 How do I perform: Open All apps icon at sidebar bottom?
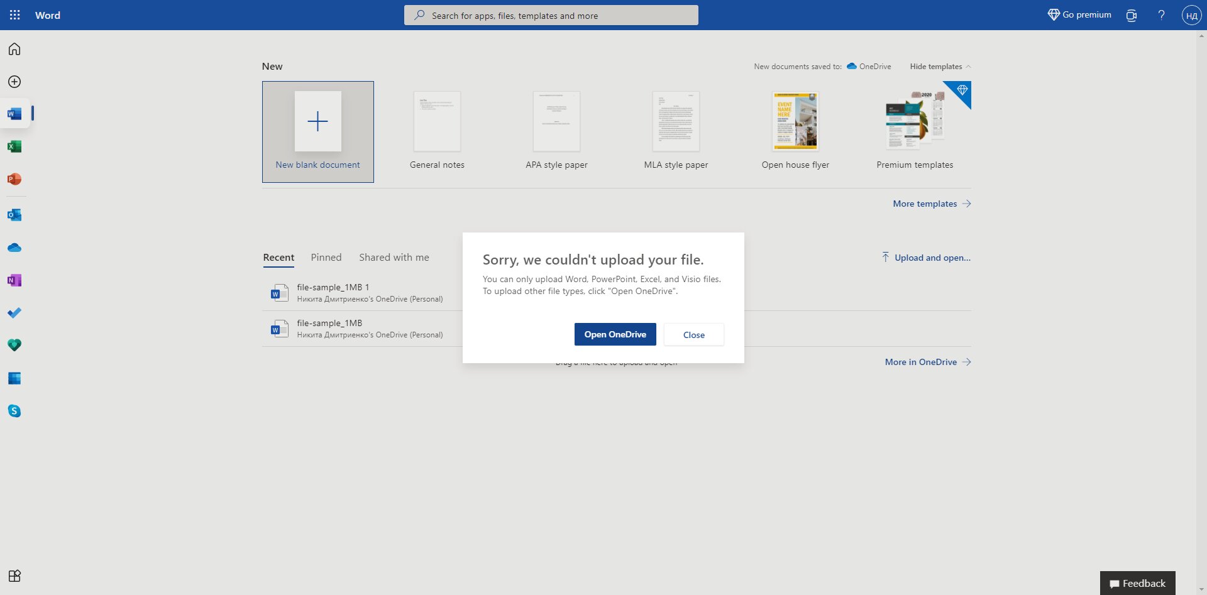pyautogui.click(x=14, y=576)
